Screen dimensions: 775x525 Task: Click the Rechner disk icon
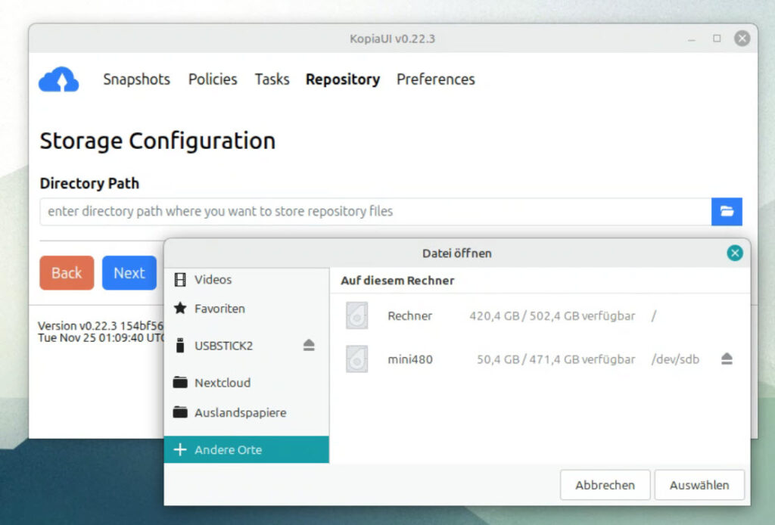pos(356,315)
